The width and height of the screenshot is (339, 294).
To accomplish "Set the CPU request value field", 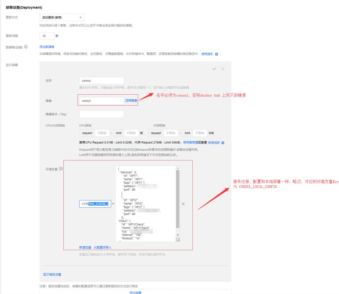I will click(102, 133).
